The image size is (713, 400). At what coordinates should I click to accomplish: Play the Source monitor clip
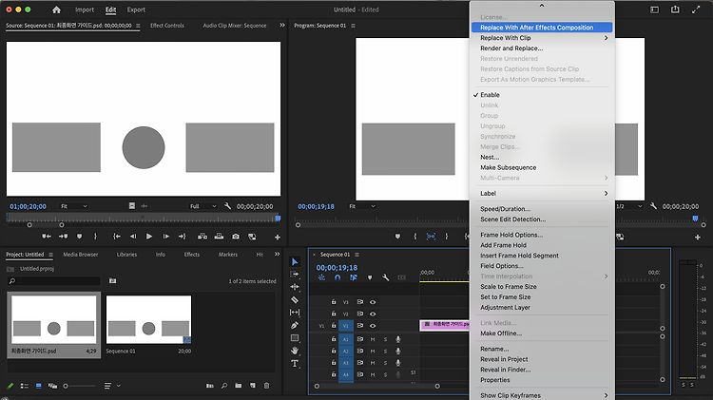point(148,237)
